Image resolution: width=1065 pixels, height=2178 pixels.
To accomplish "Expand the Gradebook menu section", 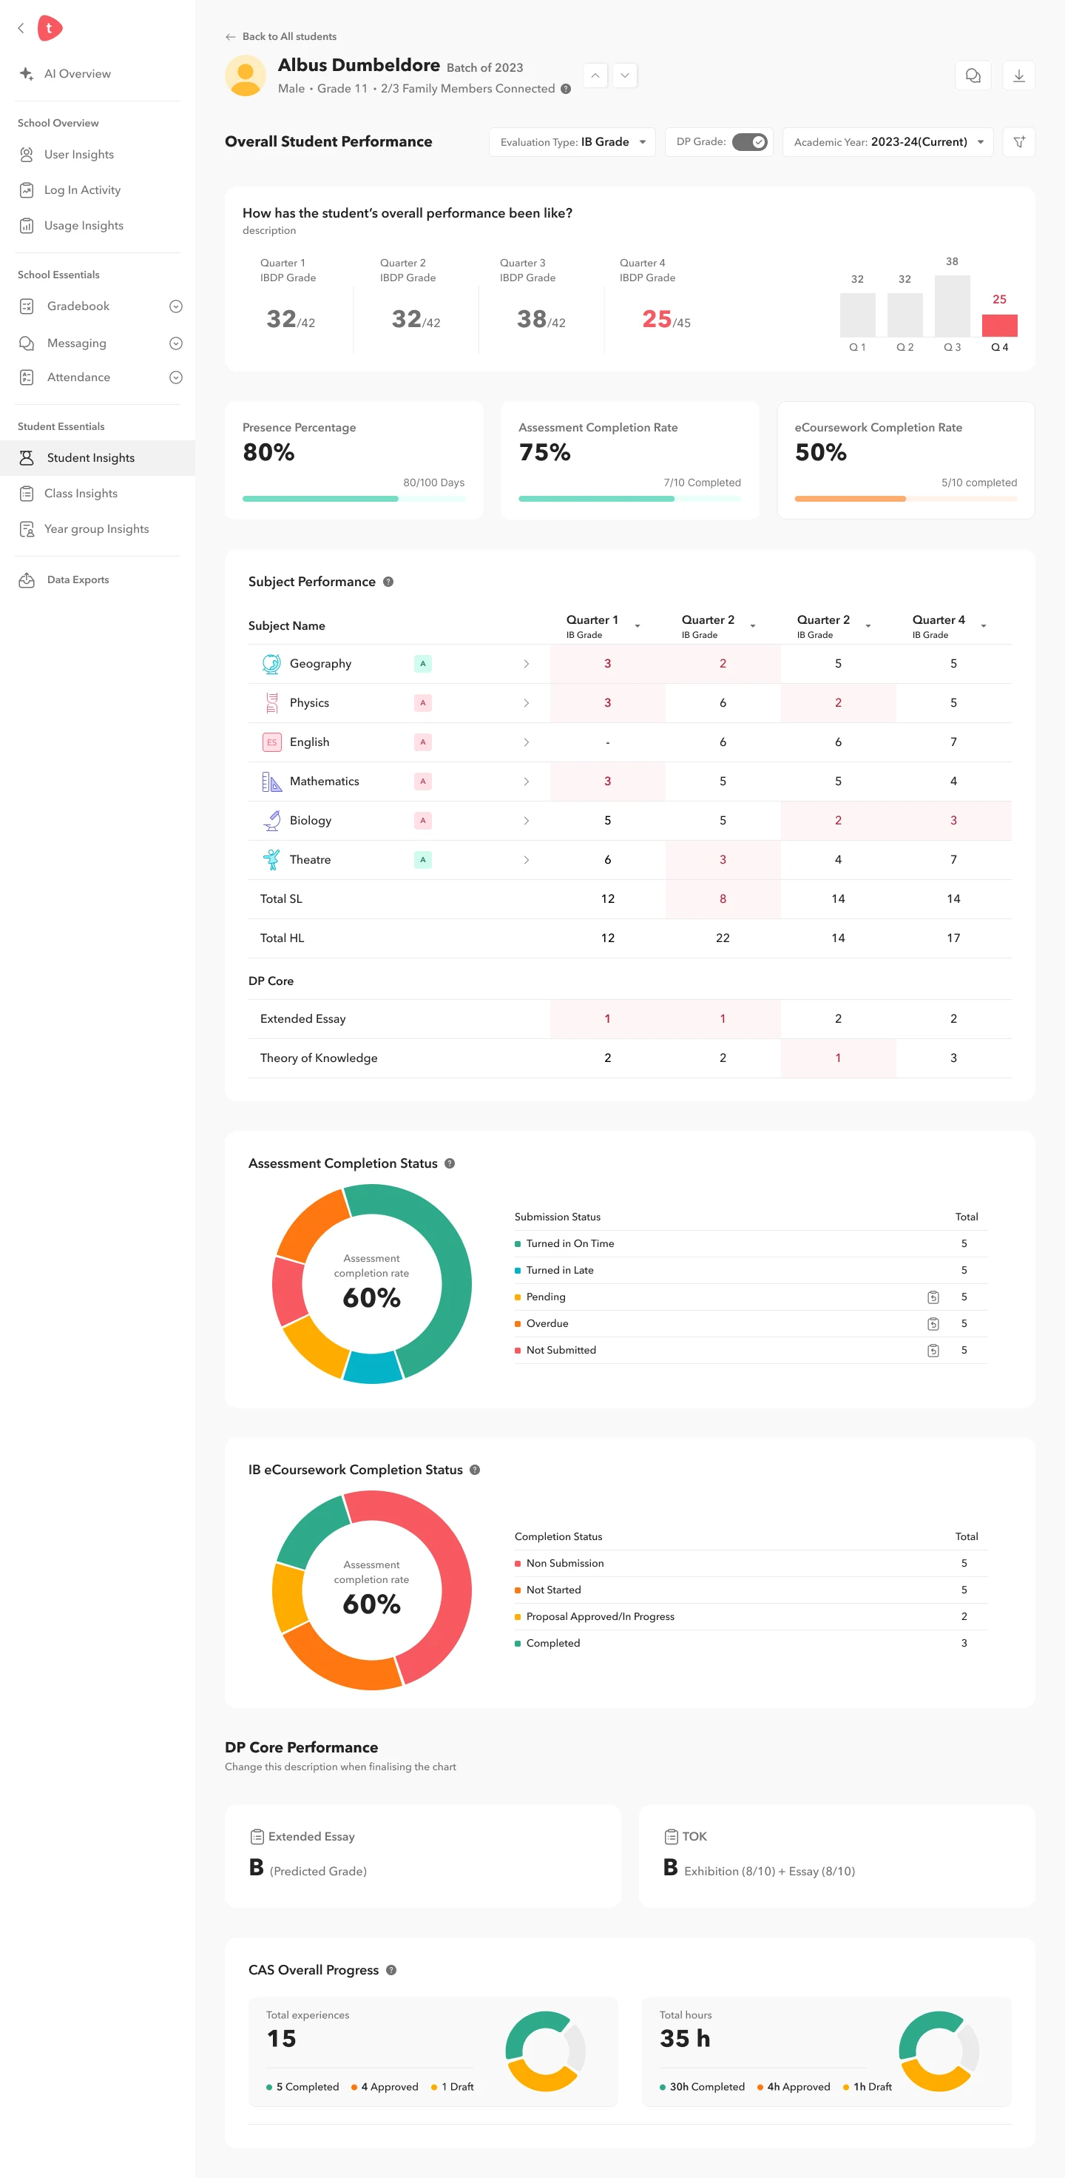I will (176, 306).
